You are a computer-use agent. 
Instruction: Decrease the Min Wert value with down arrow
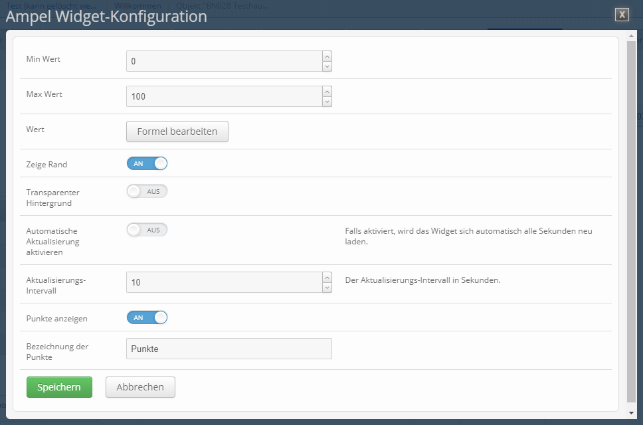pyautogui.click(x=327, y=66)
